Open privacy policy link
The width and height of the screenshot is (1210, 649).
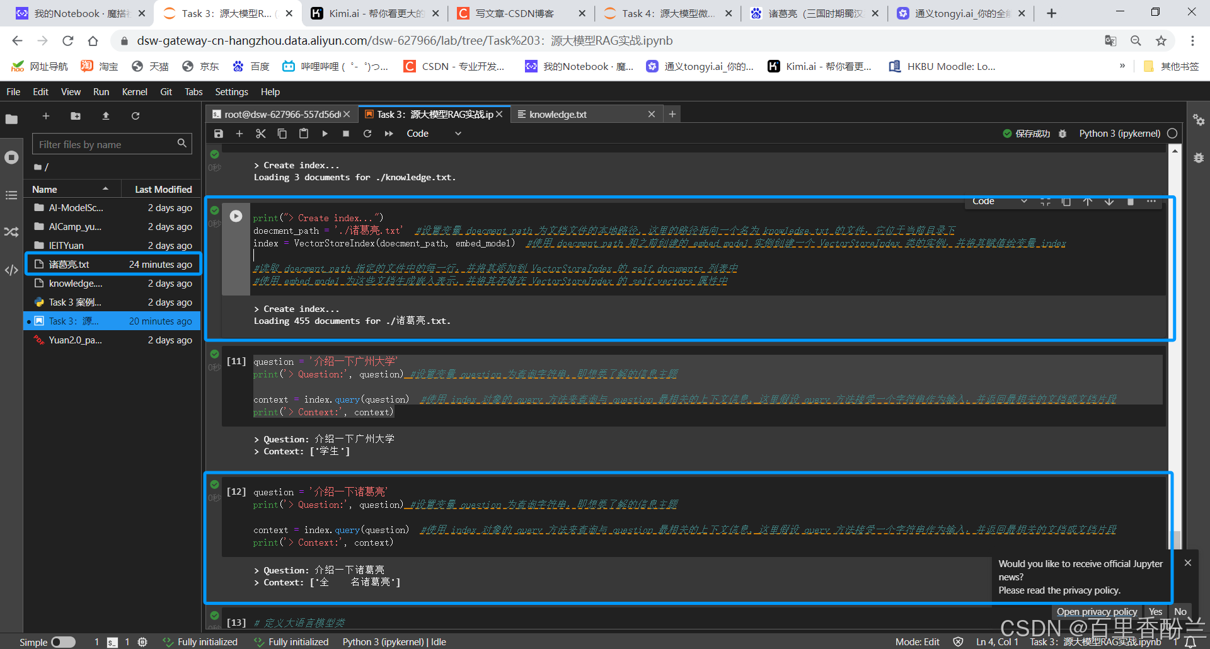click(x=1097, y=612)
